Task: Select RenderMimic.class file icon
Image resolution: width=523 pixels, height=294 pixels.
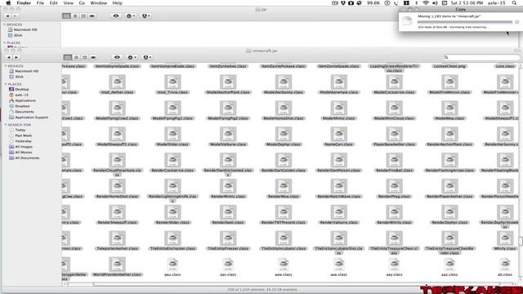Action: tap(228, 186)
